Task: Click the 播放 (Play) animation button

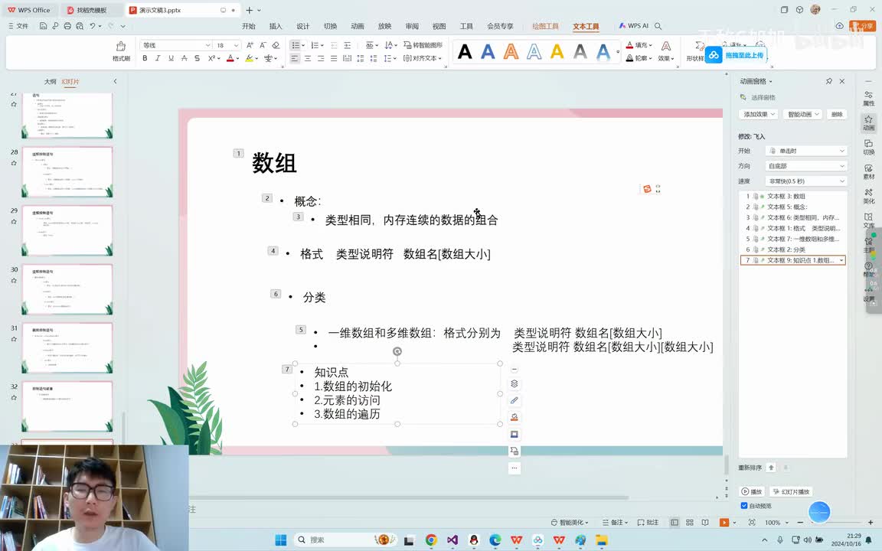Action: 752,491
